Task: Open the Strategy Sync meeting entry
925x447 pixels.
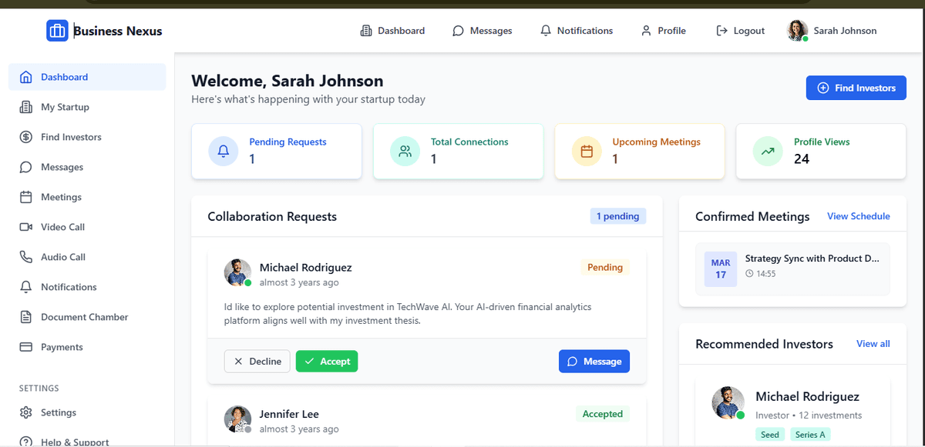Action: (792, 269)
